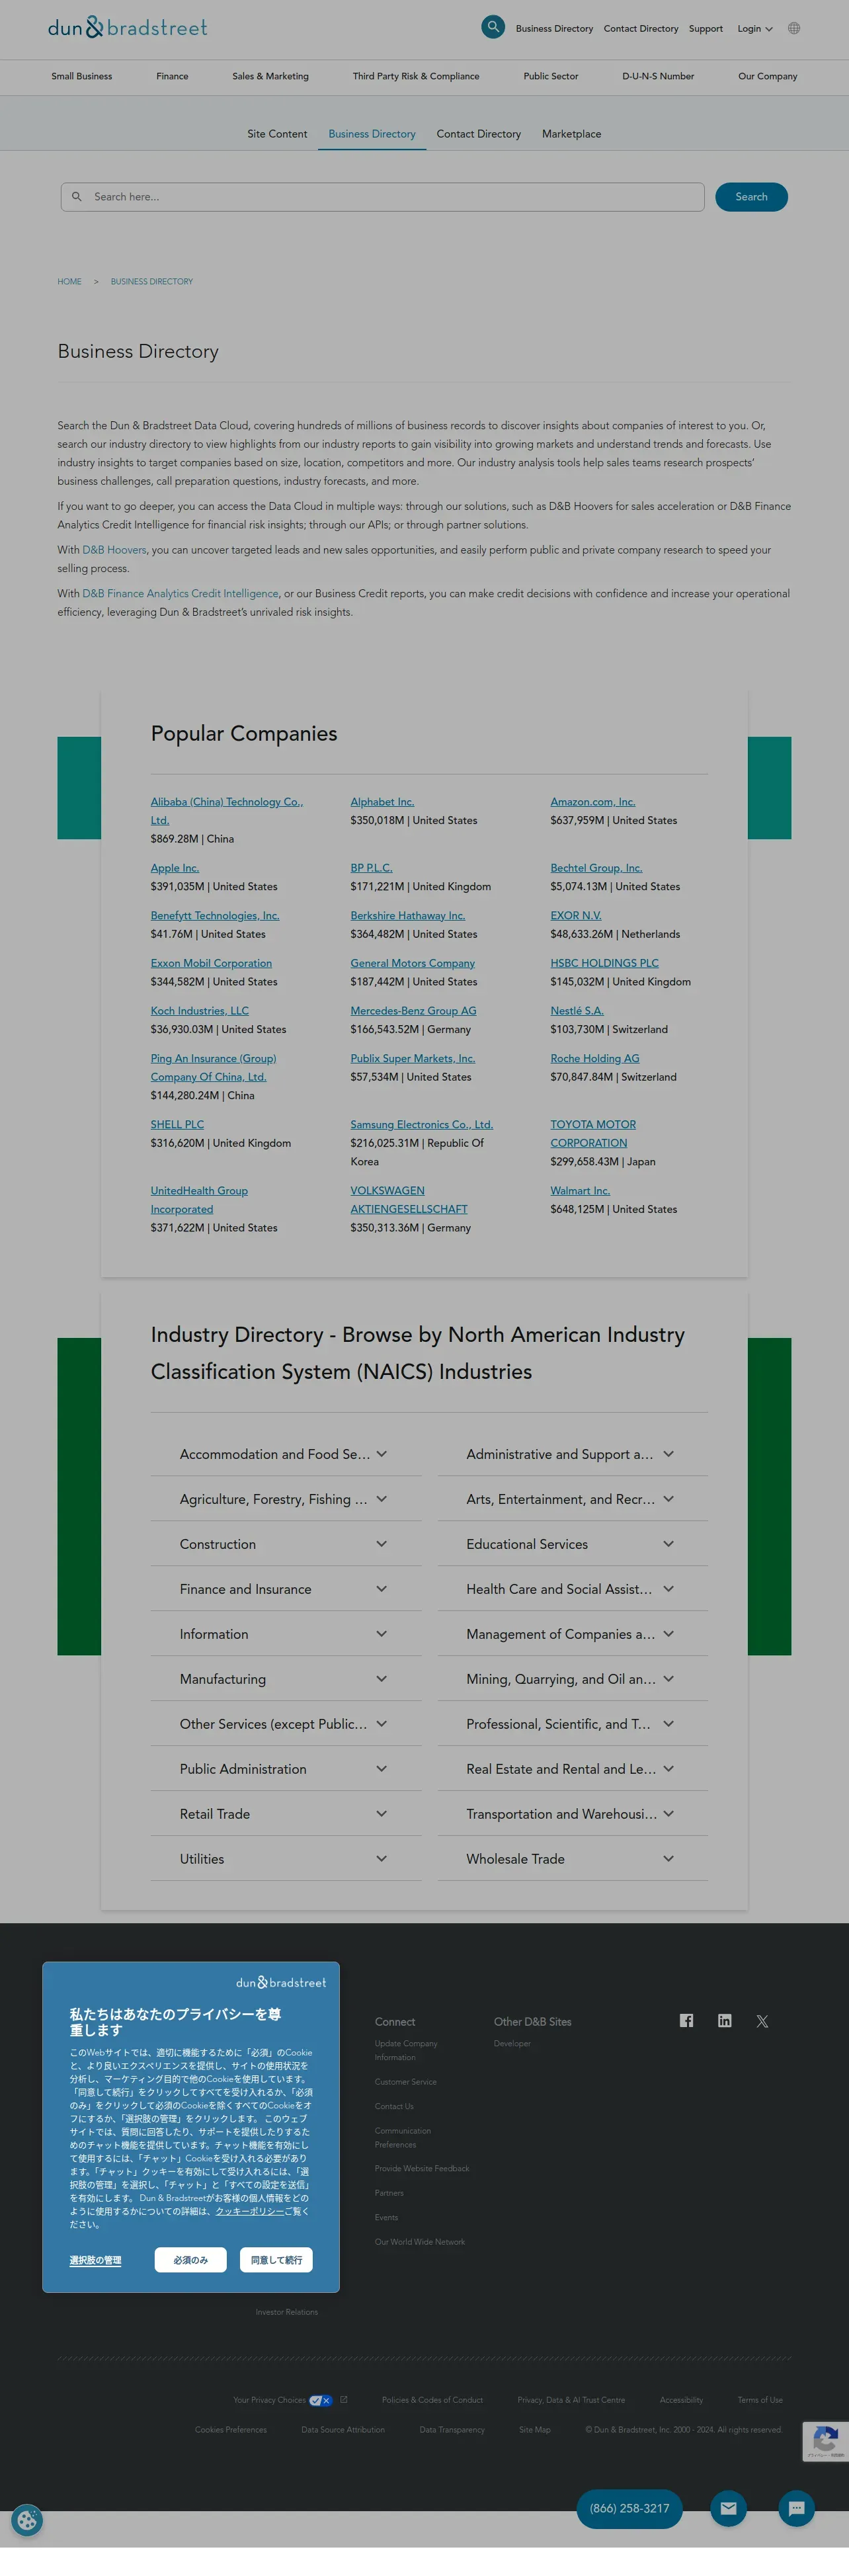The width and height of the screenshot is (849, 2576).
Task: Expand the Manufacturing industry
Action: point(286,1679)
